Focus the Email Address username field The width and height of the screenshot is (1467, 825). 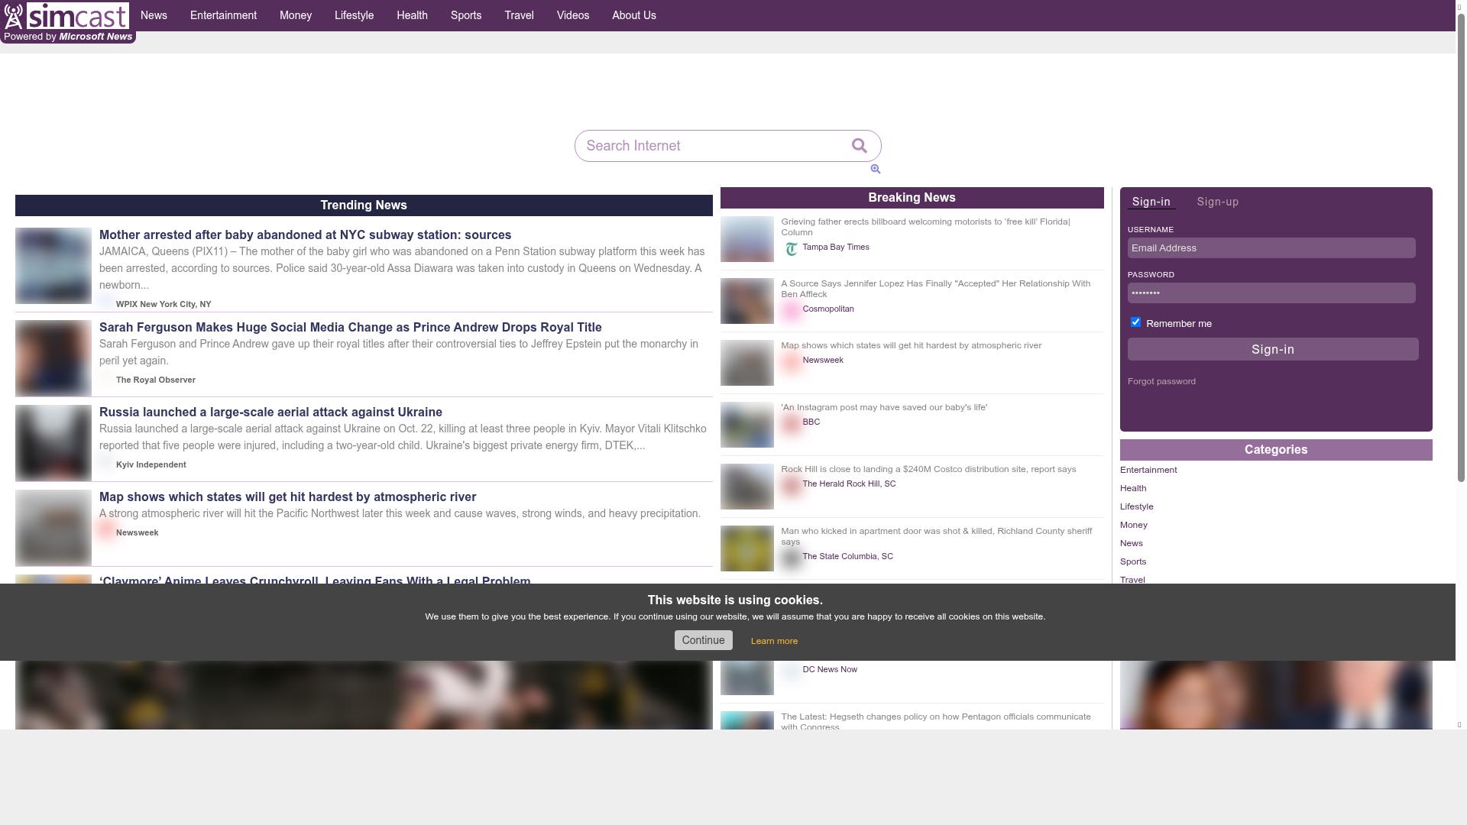[x=1271, y=248]
